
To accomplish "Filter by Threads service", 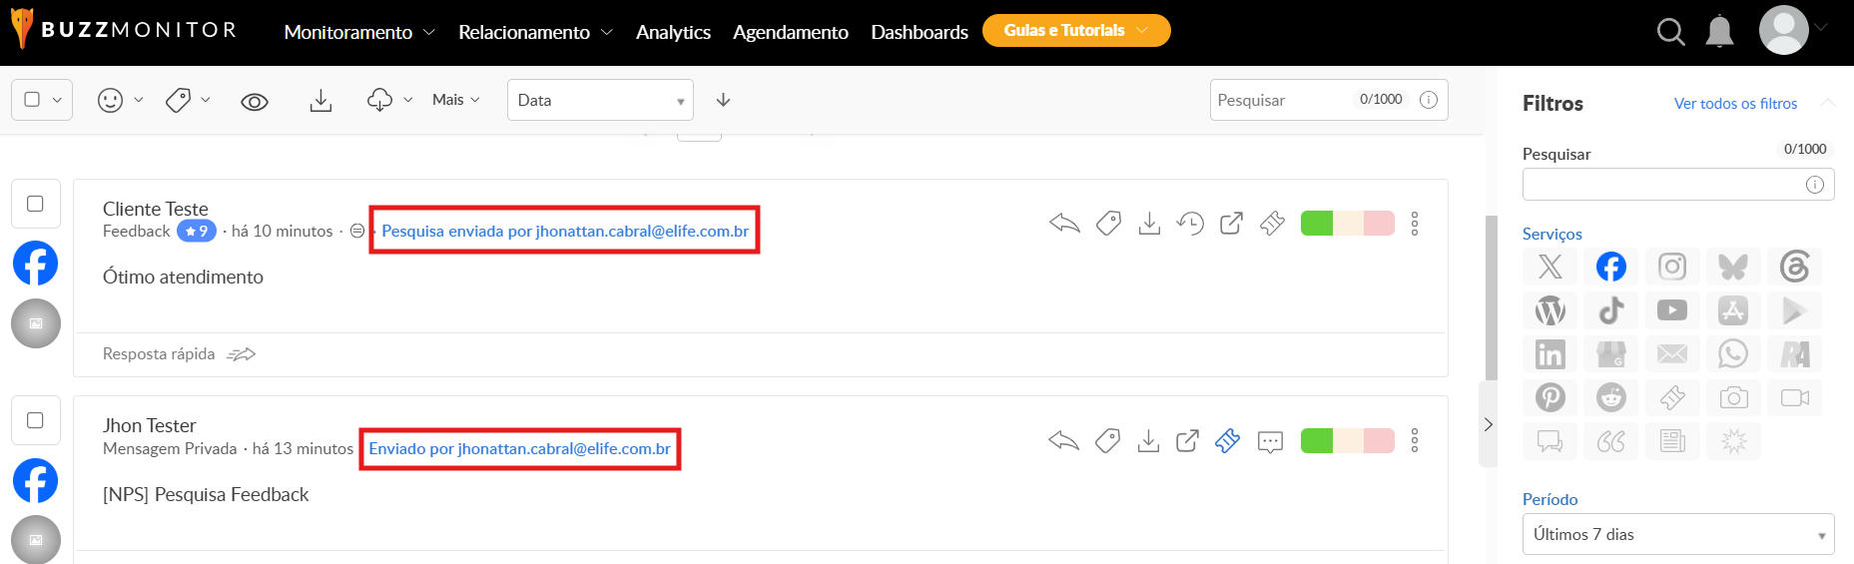I will [1794, 267].
